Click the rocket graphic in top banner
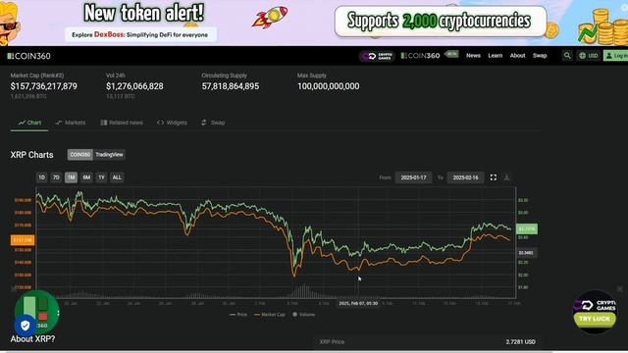Image resolution: width=628 pixels, height=353 pixels. (270, 17)
